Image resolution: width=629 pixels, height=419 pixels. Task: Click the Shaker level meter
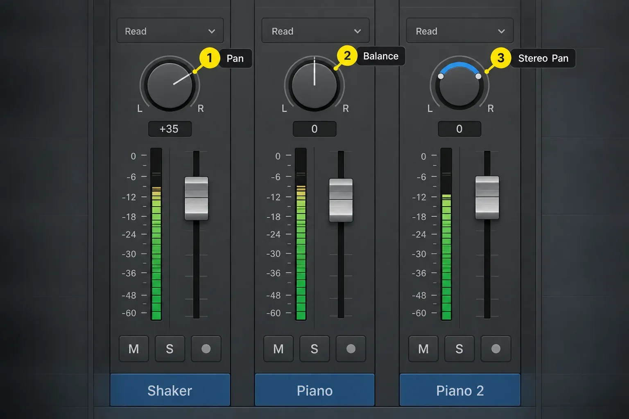click(156, 234)
